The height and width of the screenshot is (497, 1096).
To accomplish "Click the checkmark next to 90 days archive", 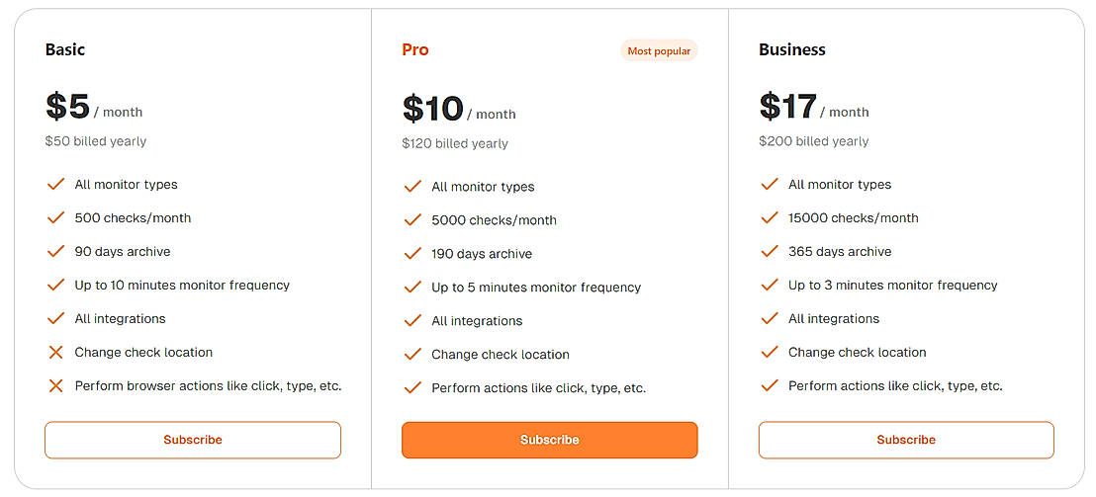I will pos(55,252).
